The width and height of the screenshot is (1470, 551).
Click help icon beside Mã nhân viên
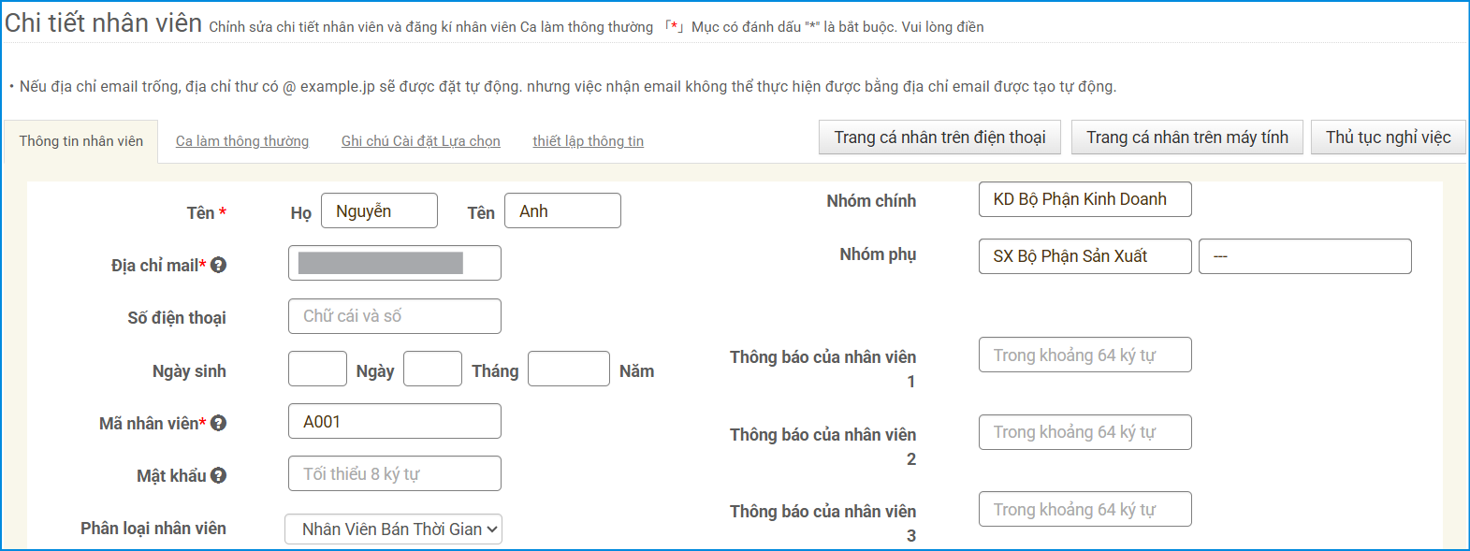click(x=219, y=423)
